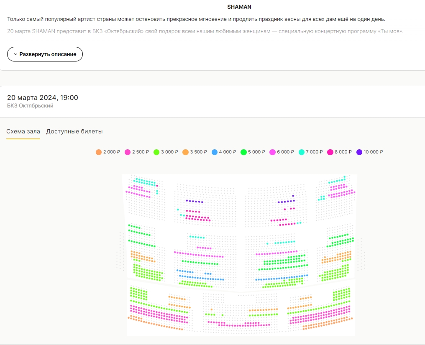The image size is (425, 345).
Task: Click the 7 000 ₽ price label
Action: pos(314,152)
